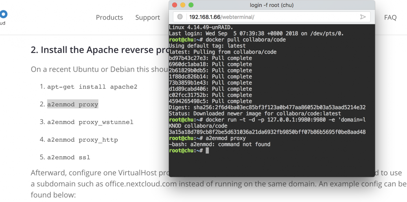Click the go arrow in address bar

pyautogui.click(x=363, y=17)
